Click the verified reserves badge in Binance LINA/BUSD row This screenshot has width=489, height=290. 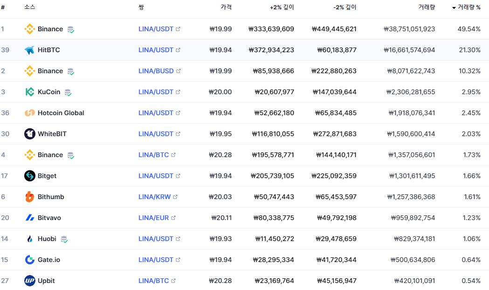71,72
